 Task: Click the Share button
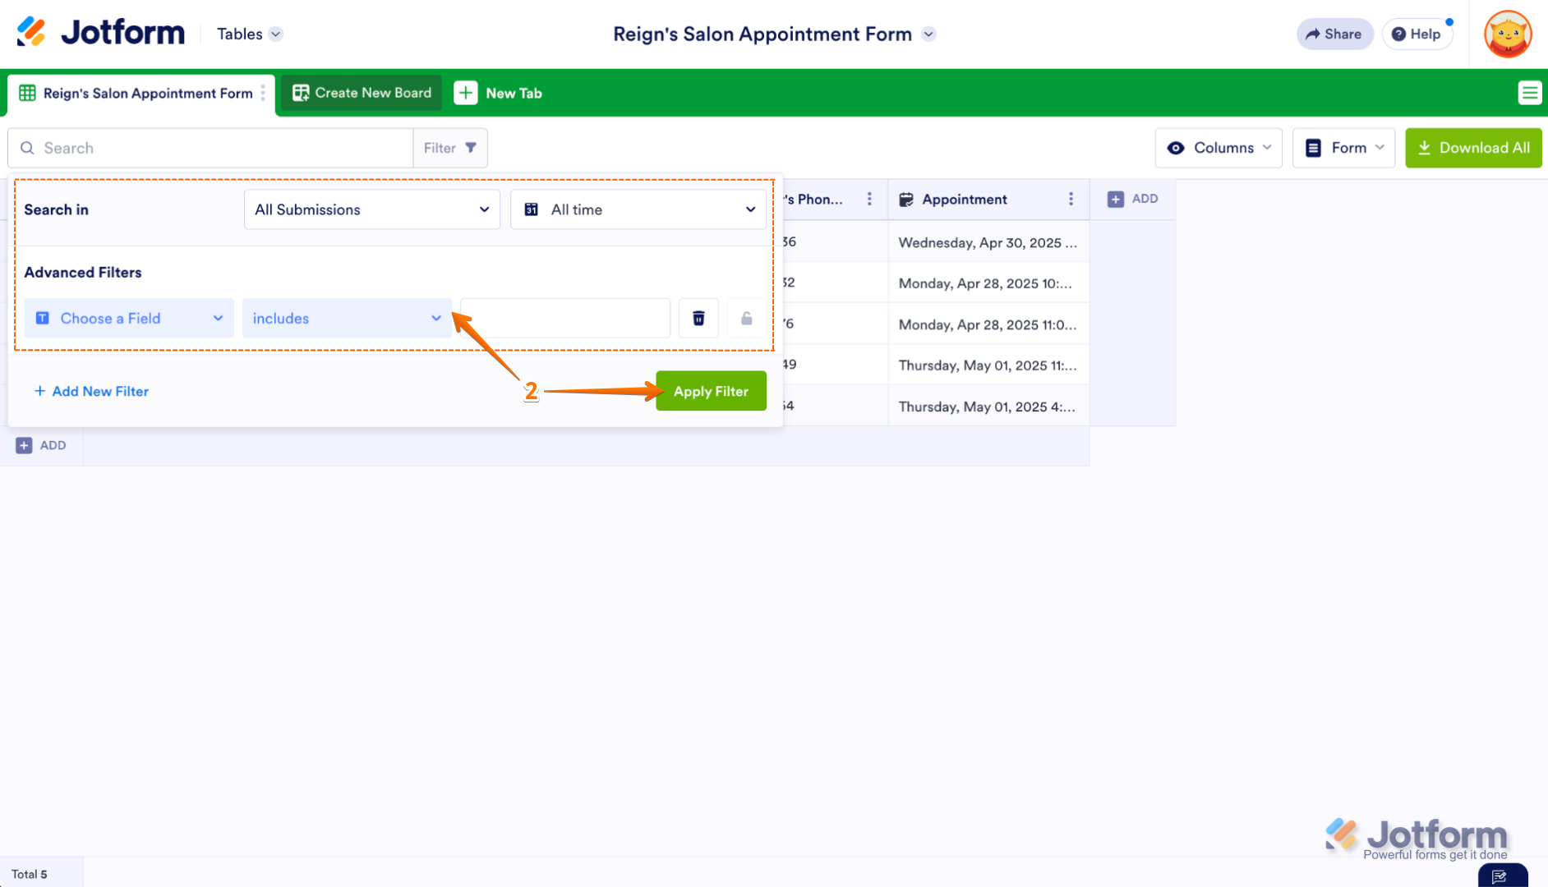coord(1334,34)
